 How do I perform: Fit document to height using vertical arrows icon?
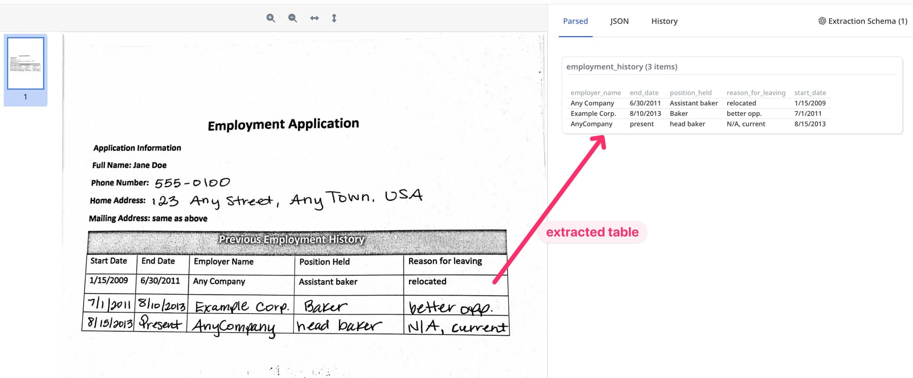click(334, 18)
